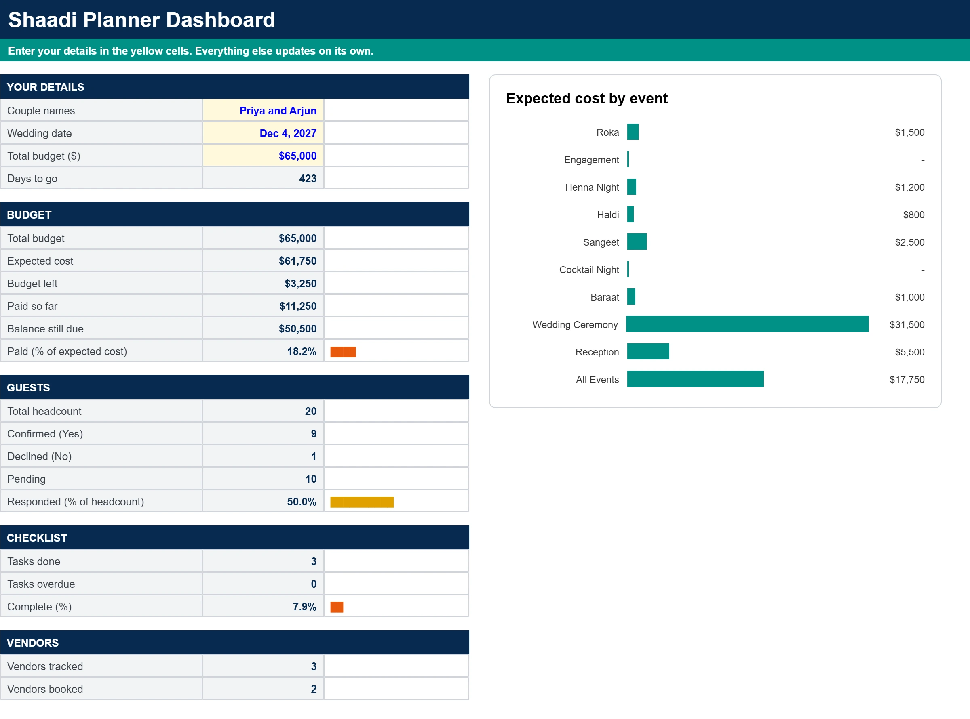Click the Wedding Ceremony bar in the chart
This screenshot has width=970, height=719.
pos(747,324)
